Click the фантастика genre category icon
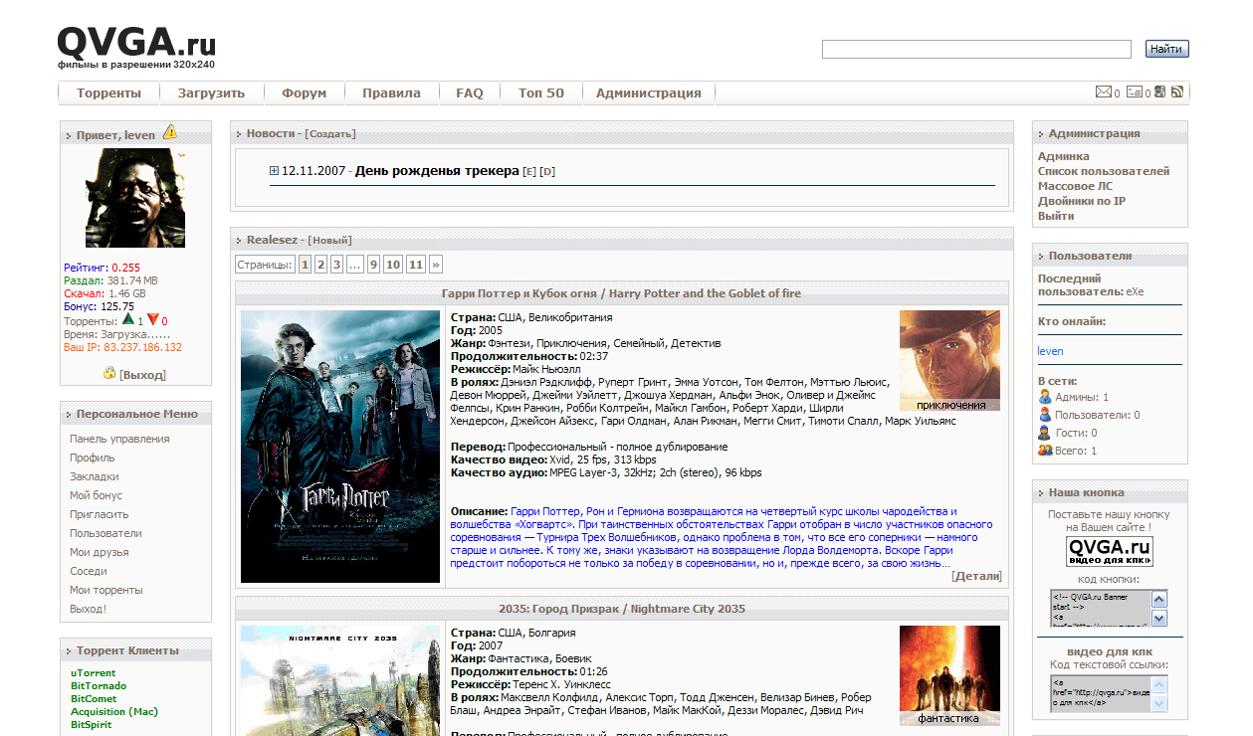This screenshot has height=736, width=1253. tap(949, 675)
